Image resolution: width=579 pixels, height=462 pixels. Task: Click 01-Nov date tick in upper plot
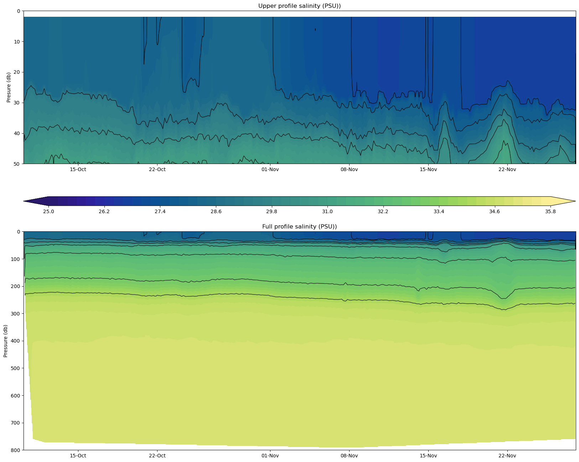click(x=270, y=169)
